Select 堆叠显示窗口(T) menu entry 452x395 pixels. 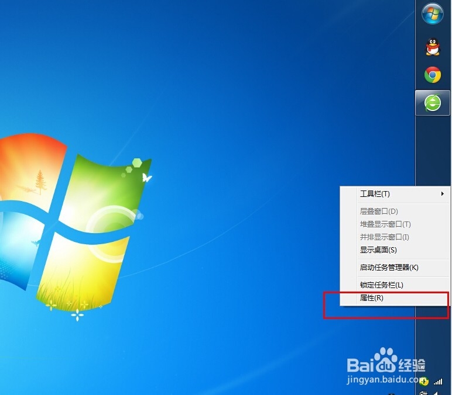395,224
